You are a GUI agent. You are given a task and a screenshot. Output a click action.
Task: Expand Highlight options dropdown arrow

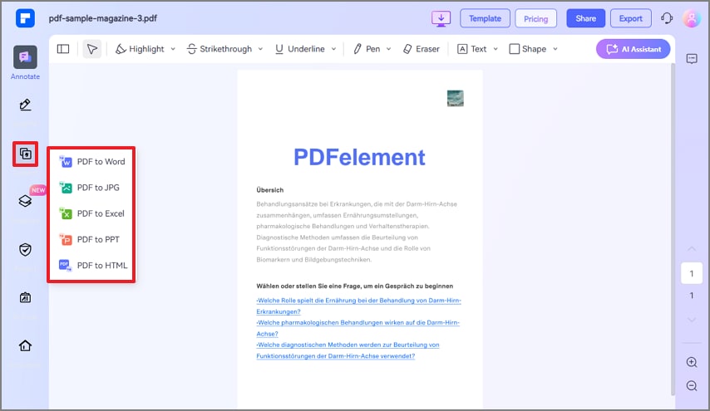point(173,49)
